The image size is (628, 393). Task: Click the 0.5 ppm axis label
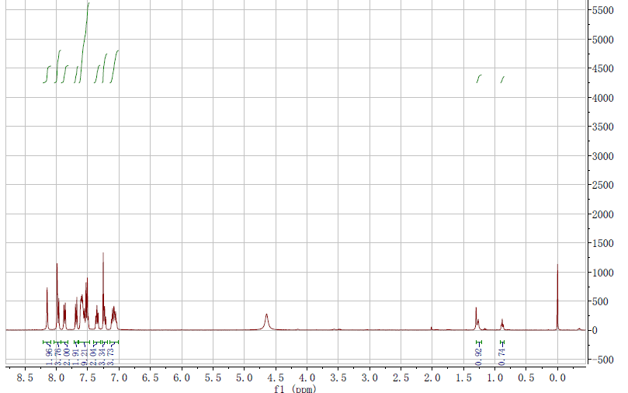(x=526, y=377)
